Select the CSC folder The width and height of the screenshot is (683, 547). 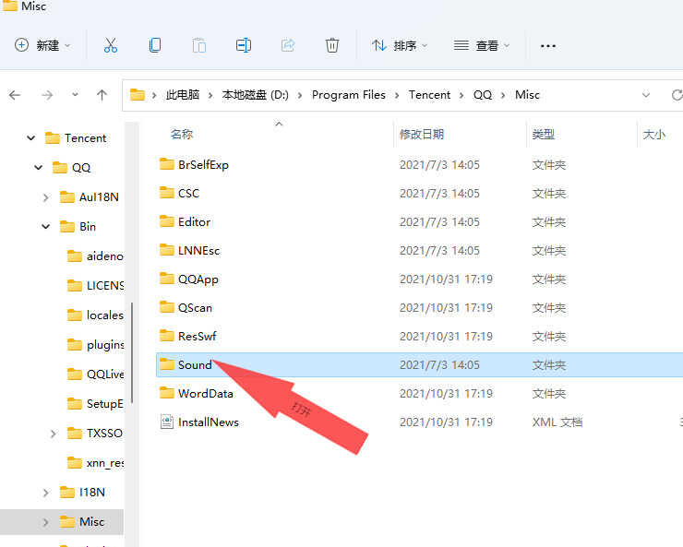pos(188,193)
